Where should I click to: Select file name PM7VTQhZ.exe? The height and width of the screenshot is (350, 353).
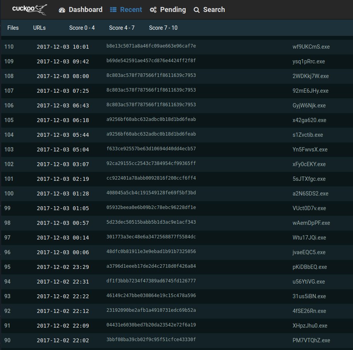coord(311,340)
